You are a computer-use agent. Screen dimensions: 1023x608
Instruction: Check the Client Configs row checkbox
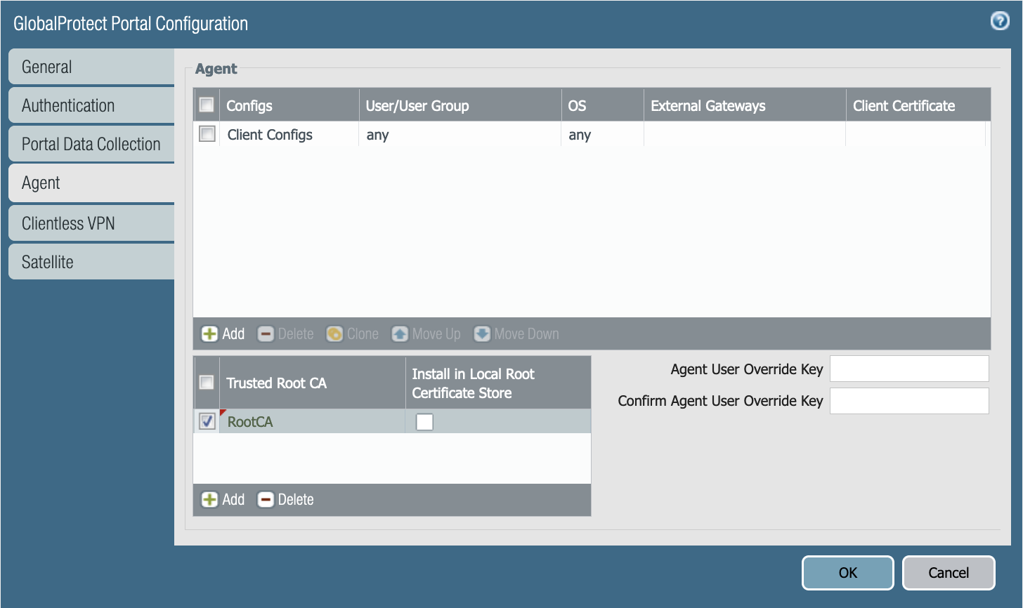(x=207, y=134)
